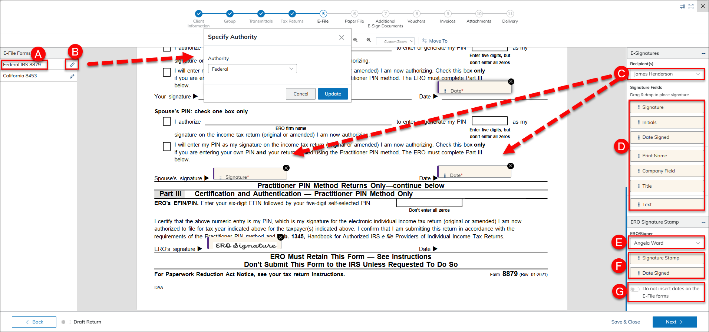Click the pencil edit icon for California 8453
709x332 pixels.
(x=72, y=76)
